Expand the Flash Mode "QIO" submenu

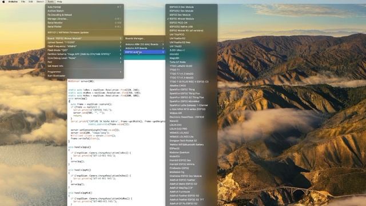[x=84, y=50]
